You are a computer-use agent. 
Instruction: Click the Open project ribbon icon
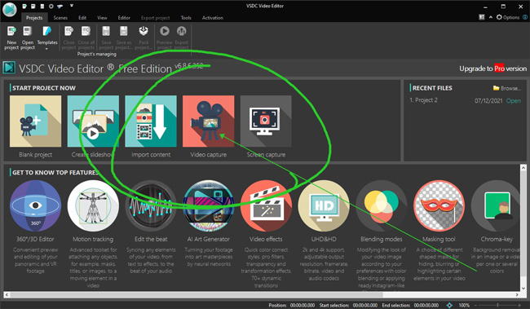pyautogui.click(x=28, y=32)
